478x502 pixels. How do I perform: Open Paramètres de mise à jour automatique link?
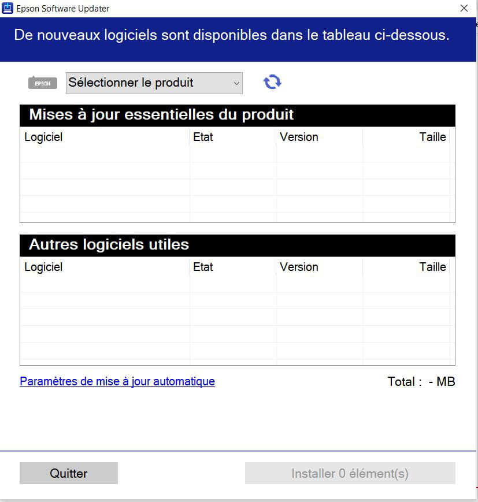click(x=117, y=381)
